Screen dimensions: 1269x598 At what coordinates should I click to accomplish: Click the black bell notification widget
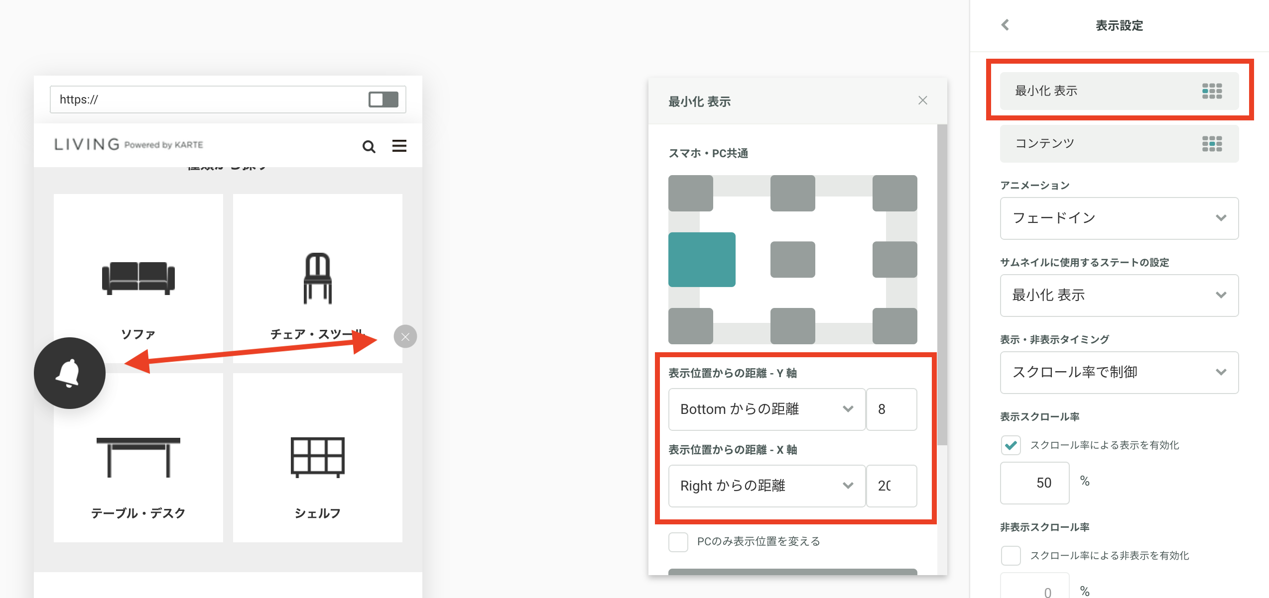coord(69,373)
